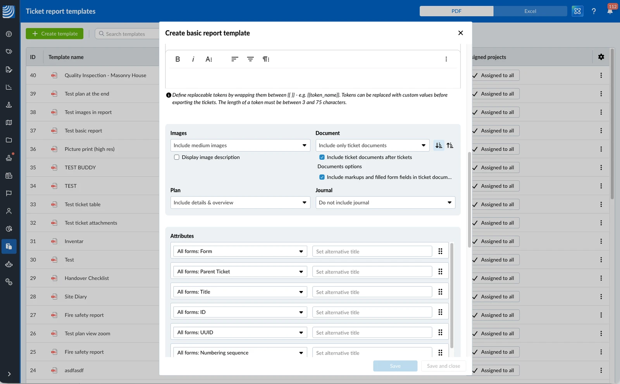
Task: Click Search templates field
Action: point(127,34)
